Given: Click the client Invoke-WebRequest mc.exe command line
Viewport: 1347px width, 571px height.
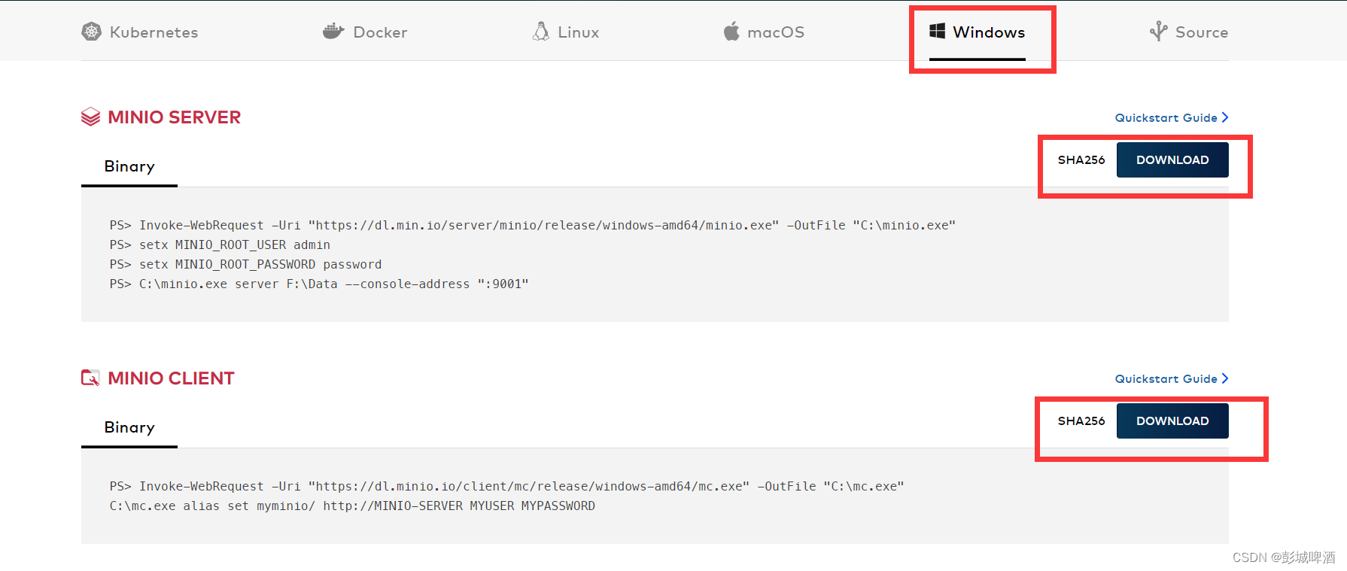Looking at the screenshot, I should tap(506, 486).
